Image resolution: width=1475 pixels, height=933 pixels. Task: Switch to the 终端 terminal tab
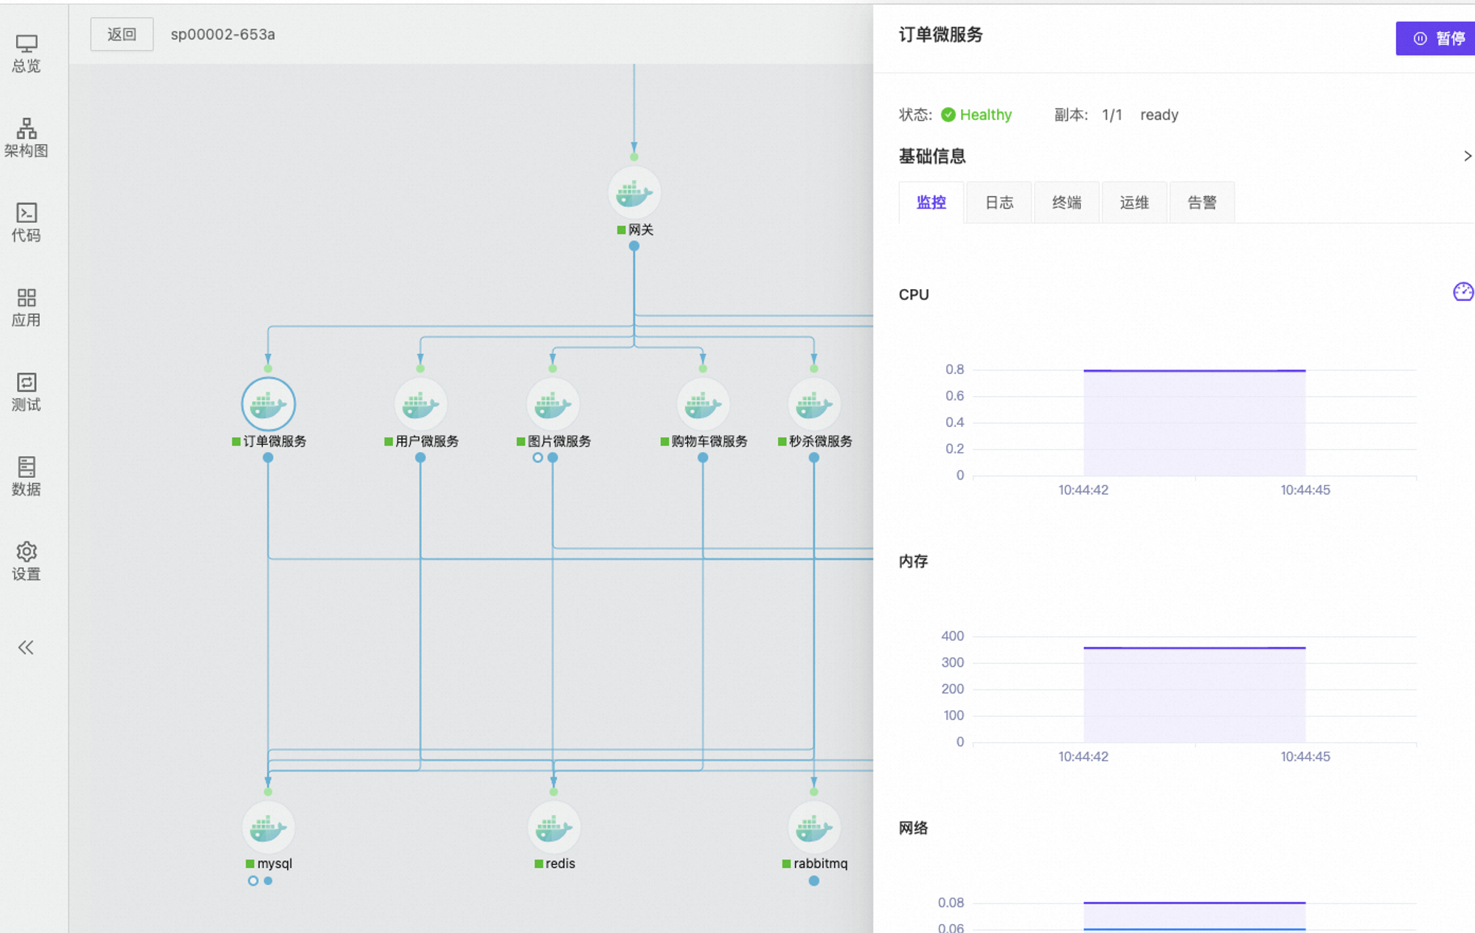[1066, 203]
